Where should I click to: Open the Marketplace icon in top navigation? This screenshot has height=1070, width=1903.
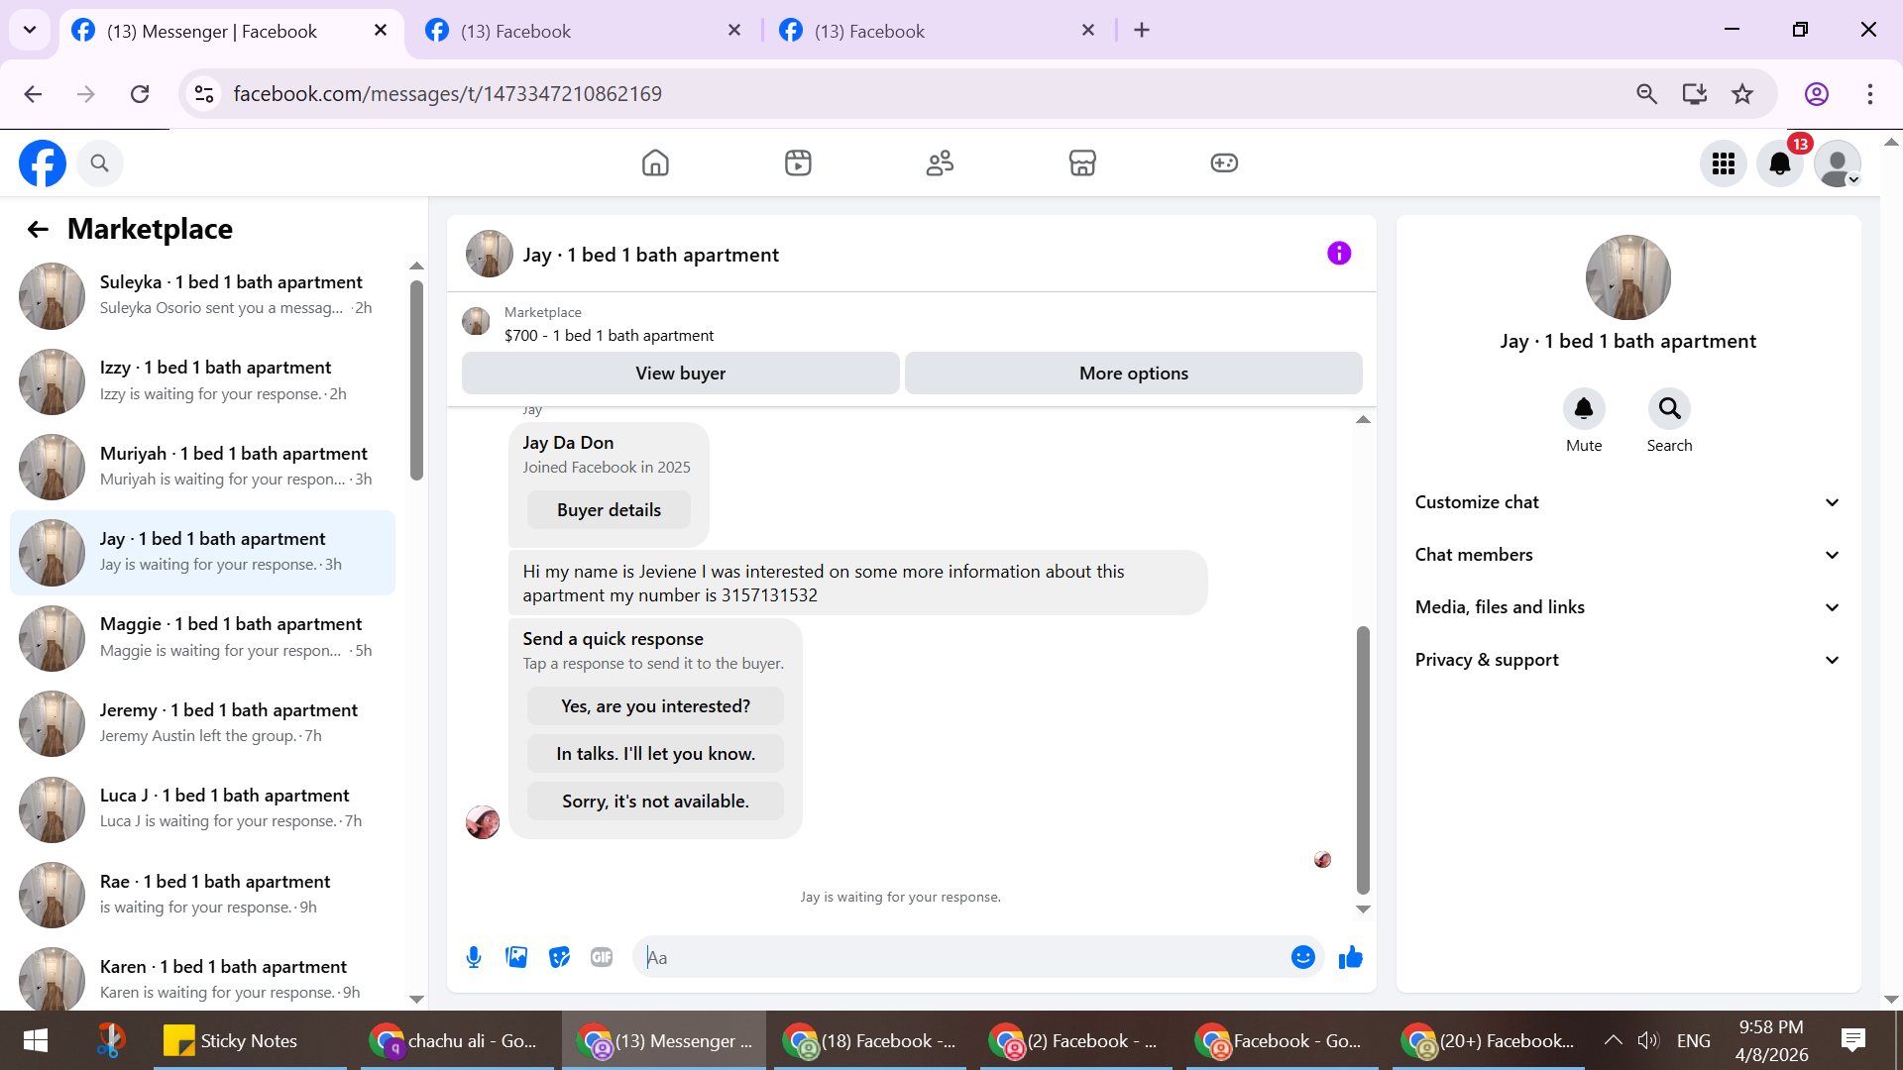(1081, 163)
